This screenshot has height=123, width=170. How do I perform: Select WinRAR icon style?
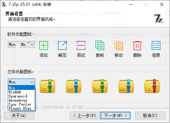click(21, 92)
